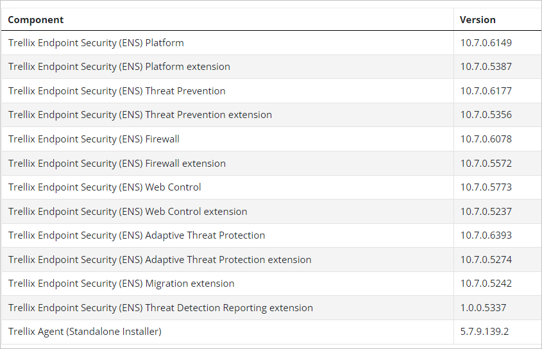Select Trellix Agent Standalone Installer row
Image resolution: width=542 pixels, height=349 pixels.
[x=271, y=332]
